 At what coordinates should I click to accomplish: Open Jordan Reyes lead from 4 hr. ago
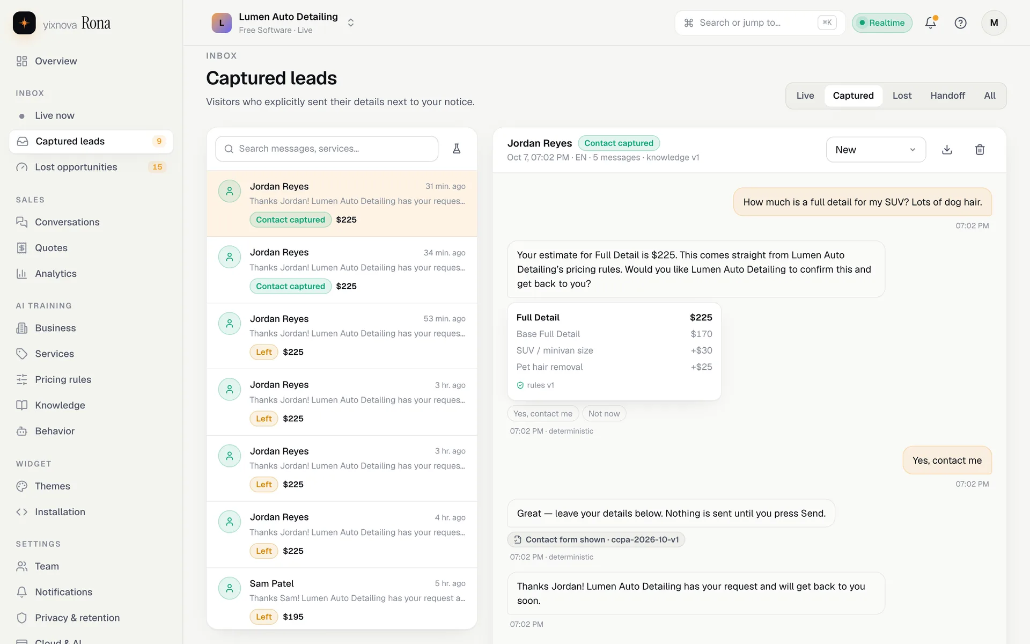point(342,535)
